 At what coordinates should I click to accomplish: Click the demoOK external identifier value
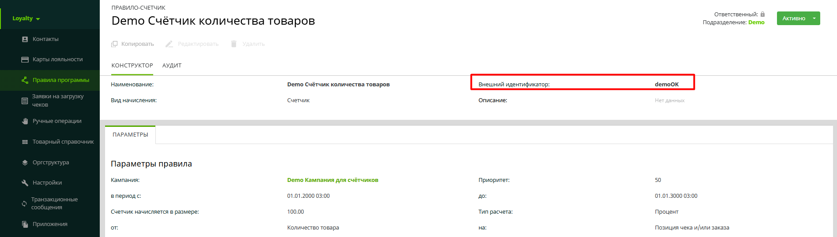[667, 85]
